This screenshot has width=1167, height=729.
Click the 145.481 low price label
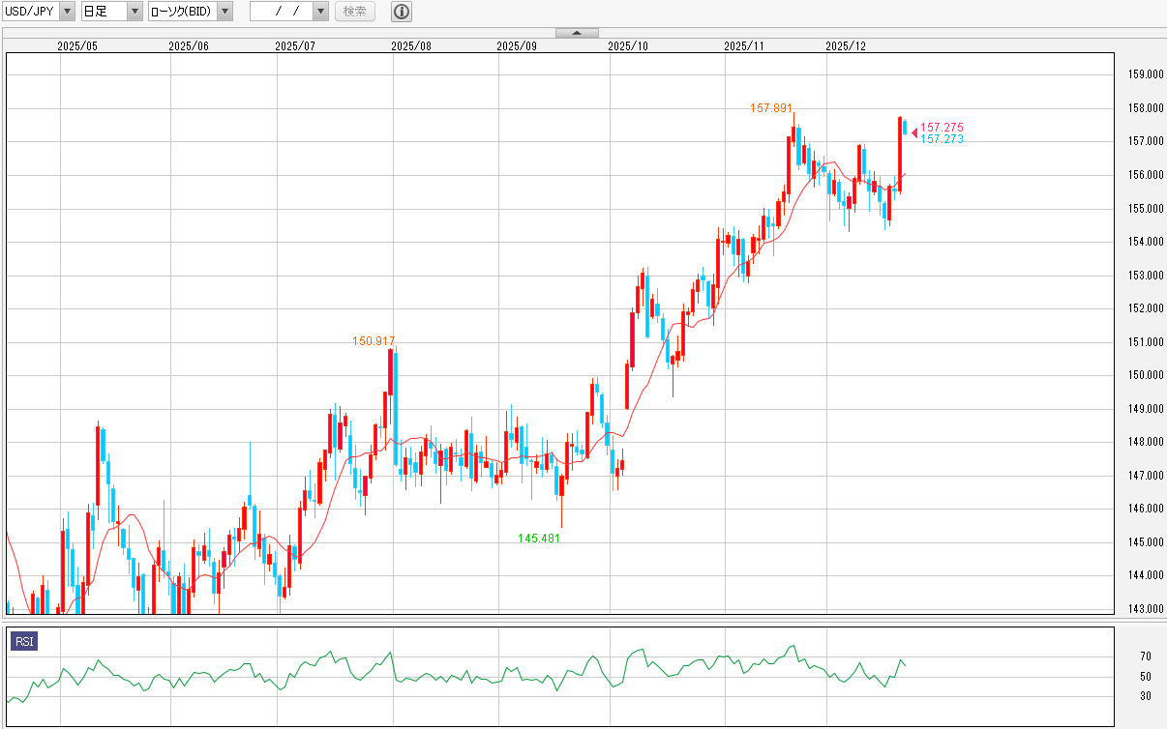[539, 539]
